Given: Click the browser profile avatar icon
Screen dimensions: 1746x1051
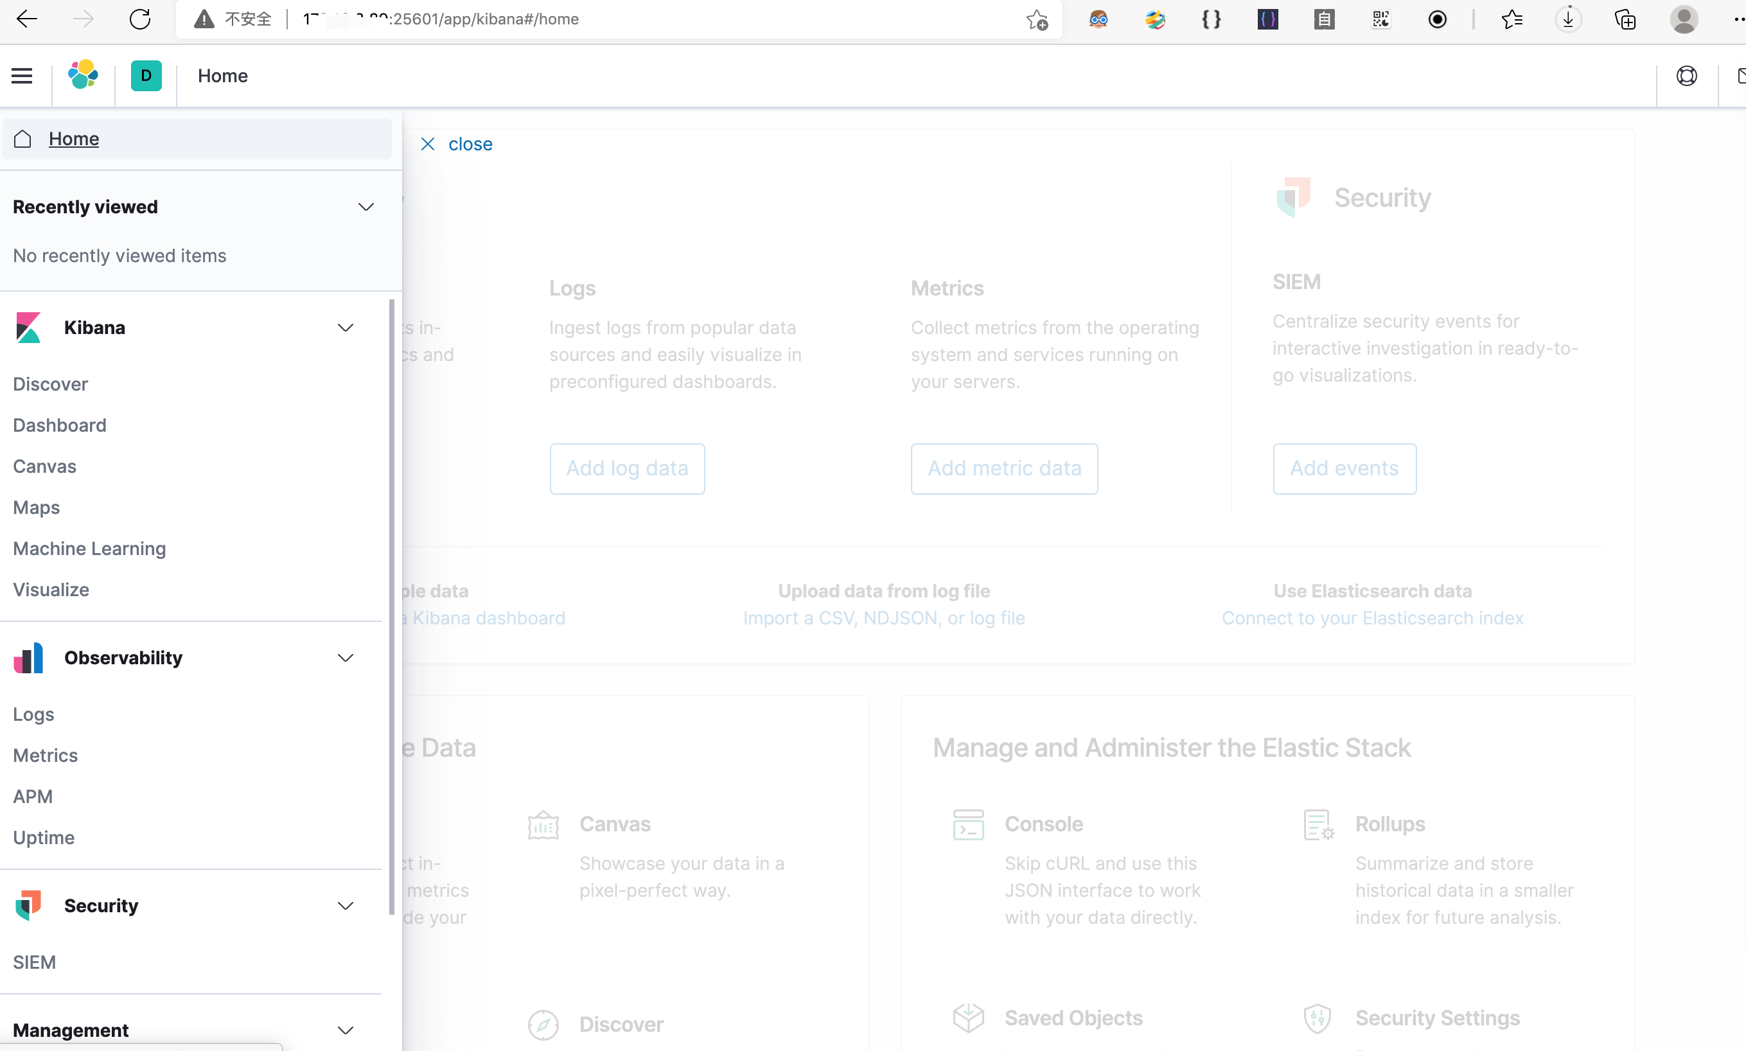Looking at the screenshot, I should coord(1683,19).
